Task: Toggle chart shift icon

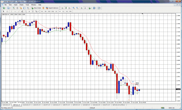Action: click(85, 8)
